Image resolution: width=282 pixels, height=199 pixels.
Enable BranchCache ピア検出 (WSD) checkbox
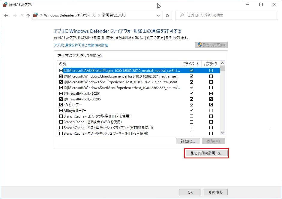(x=61, y=122)
